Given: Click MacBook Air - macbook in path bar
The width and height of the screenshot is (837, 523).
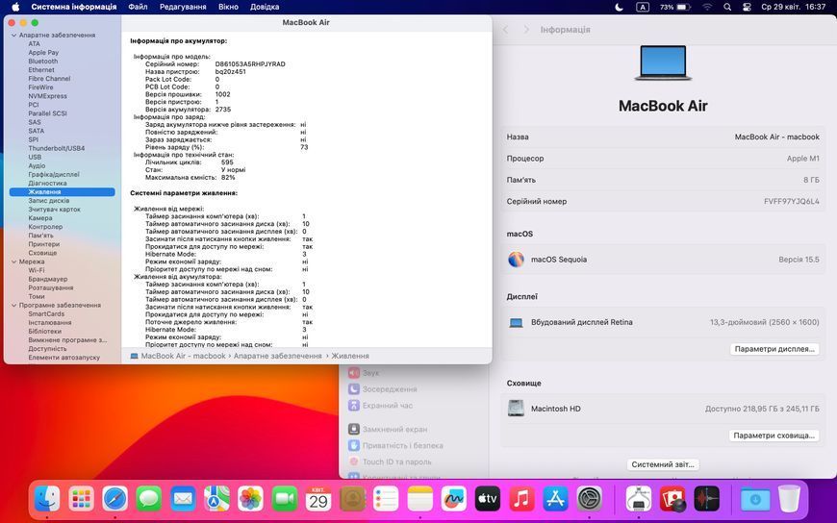Looking at the screenshot, I should 183,356.
